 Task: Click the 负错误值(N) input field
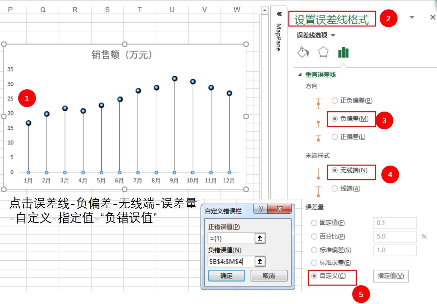coord(231,261)
